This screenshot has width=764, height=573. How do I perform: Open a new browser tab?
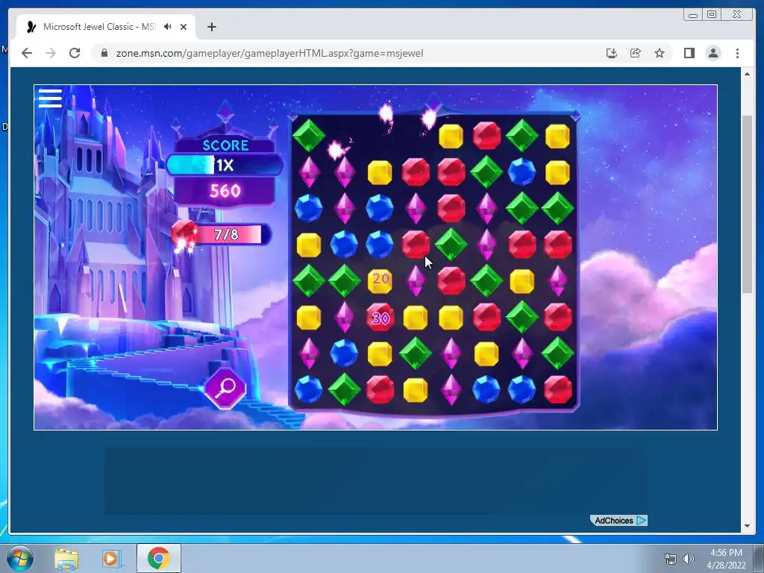(x=211, y=27)
